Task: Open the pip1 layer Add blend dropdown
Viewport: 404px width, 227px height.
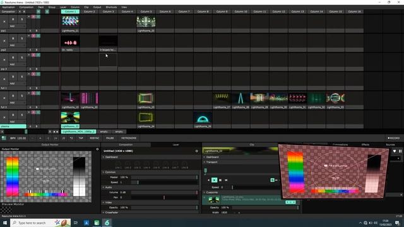Action: point(17,26)
